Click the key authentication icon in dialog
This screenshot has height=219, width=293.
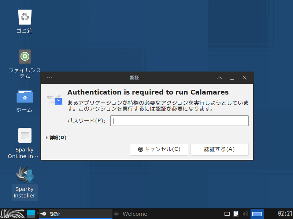point(55,99)
